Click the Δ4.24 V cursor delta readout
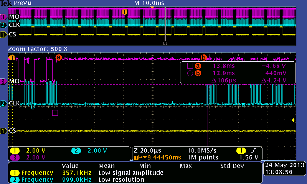Screen dimensions: 307x184 (x=274, y=80)
